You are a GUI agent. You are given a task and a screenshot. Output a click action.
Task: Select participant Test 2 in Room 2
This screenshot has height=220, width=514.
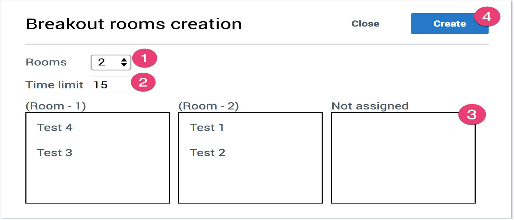click(208, 152)
